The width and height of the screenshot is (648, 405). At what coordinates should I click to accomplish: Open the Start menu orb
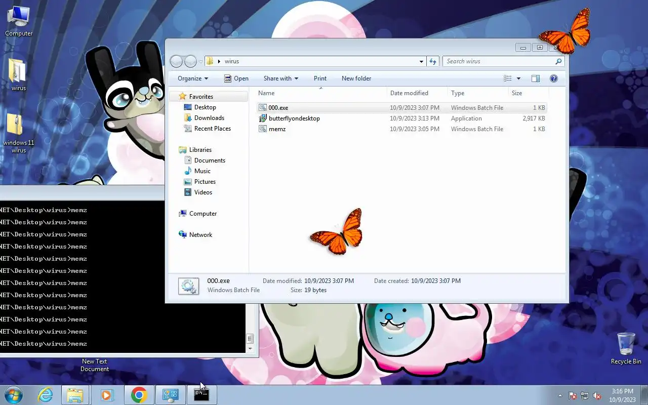[14, 394]
